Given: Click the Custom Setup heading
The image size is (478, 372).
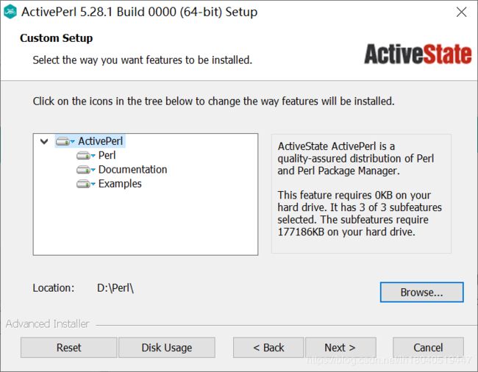Looking at the screenshot, I should point(57,38).
